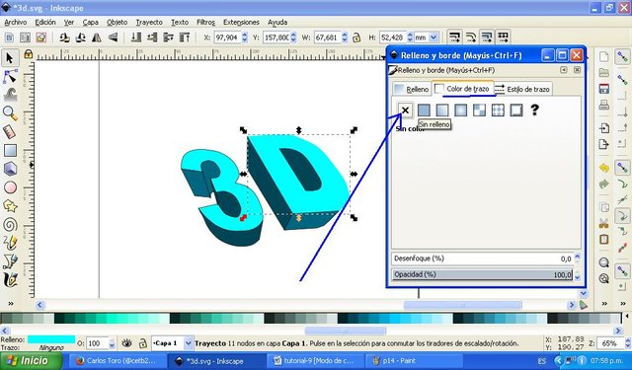The width and height of the screenshot is (632, 370).
Task: Open the Filtros menu
Action: pyautogui.click(x=205, y=22)
